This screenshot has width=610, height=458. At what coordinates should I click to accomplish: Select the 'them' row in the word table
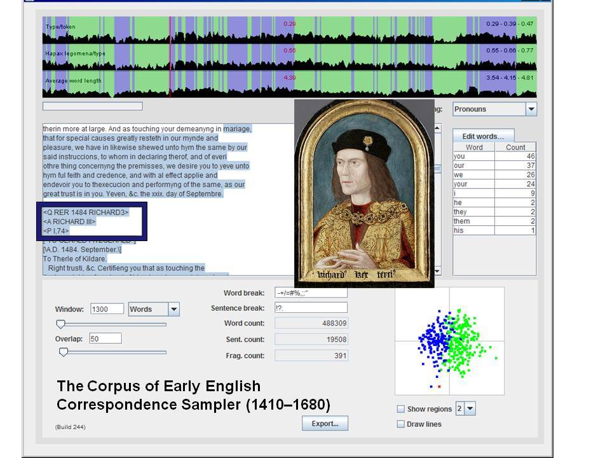pos(494,221)
